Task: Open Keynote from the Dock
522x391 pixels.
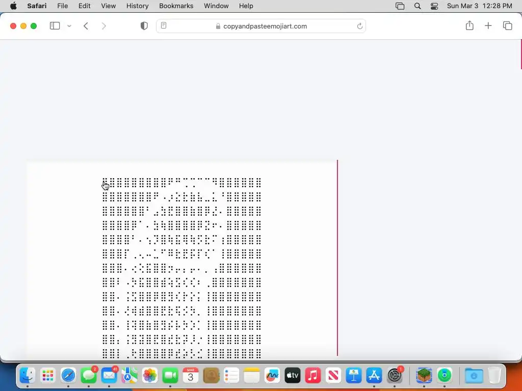Action: pyautogui.click(x=354, y=375)
